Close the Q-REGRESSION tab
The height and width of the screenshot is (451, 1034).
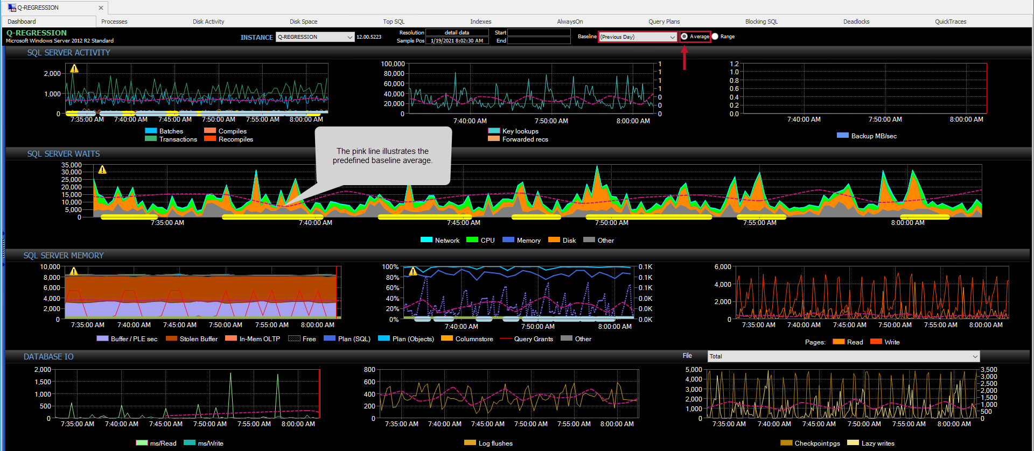(x=101, y=8)
